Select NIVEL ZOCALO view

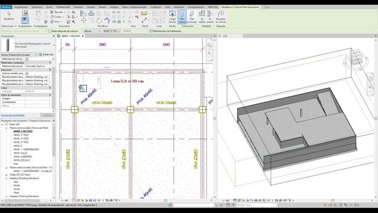click(x=22, y=160)
